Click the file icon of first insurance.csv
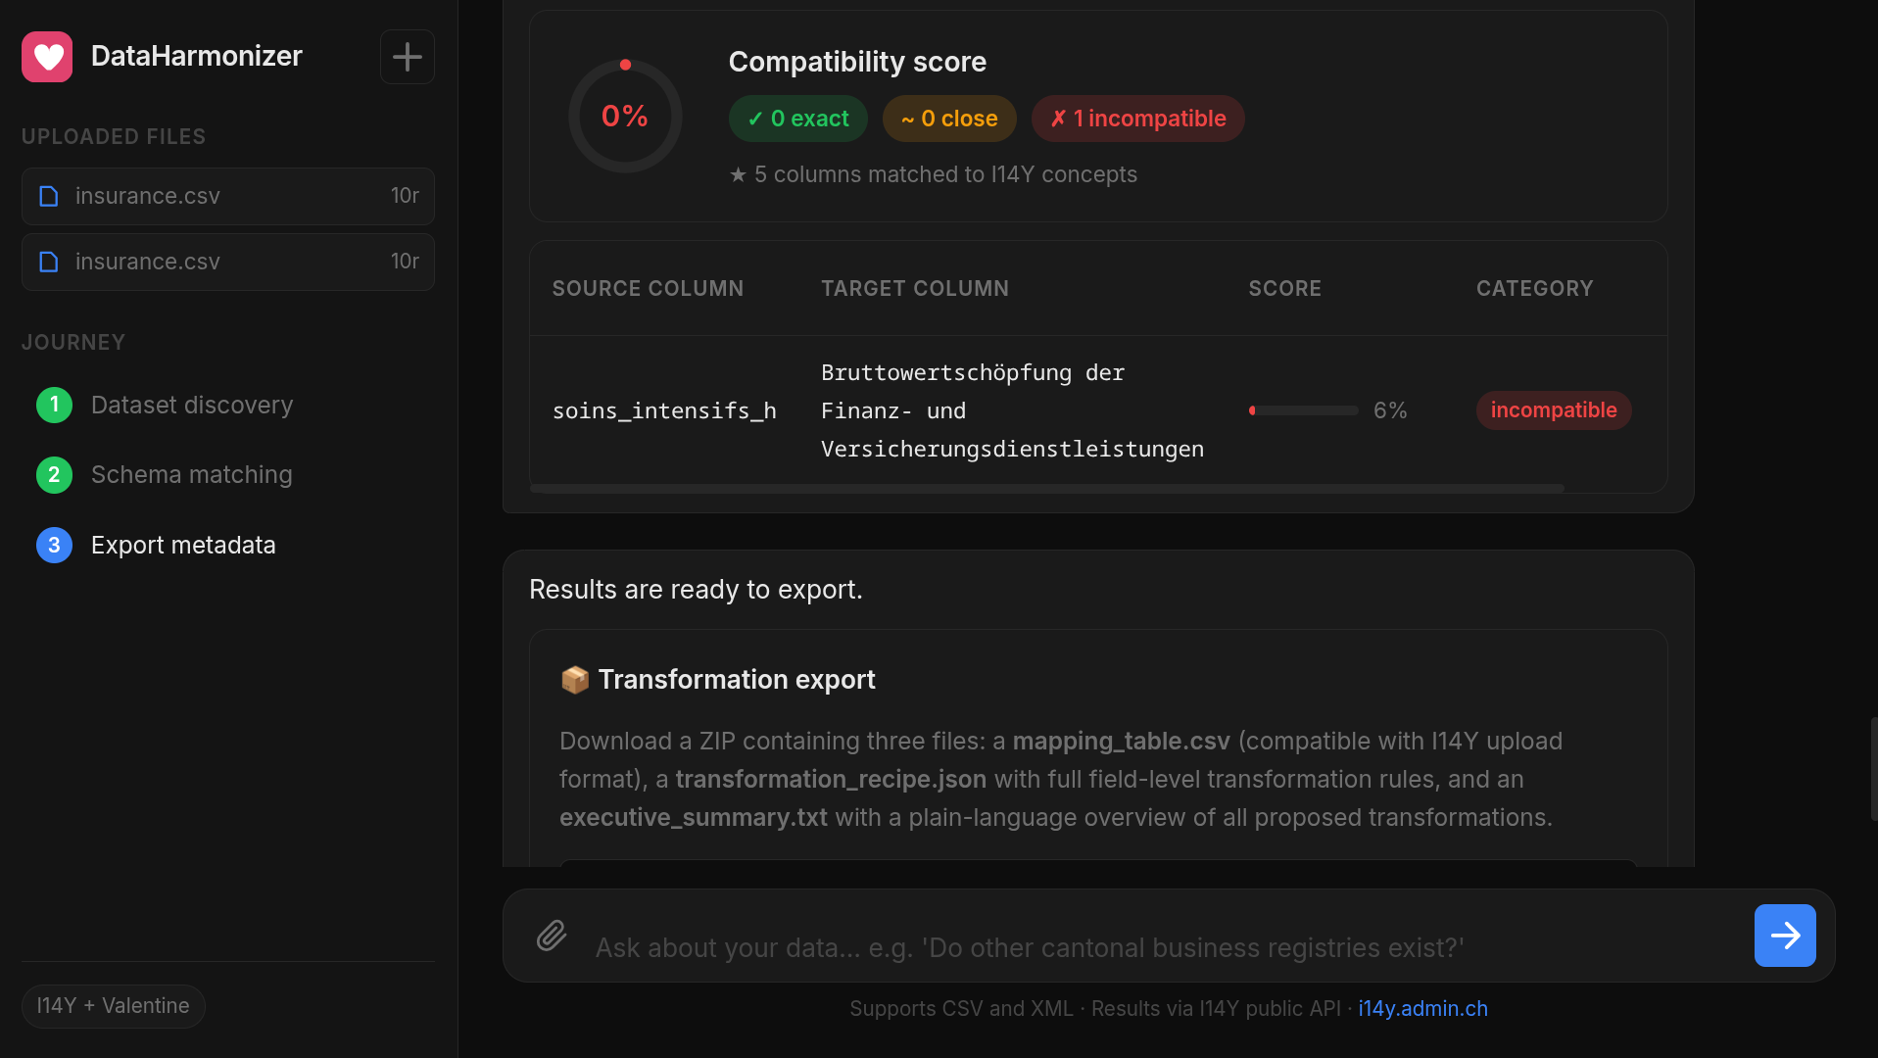 [x=49, y=196]
